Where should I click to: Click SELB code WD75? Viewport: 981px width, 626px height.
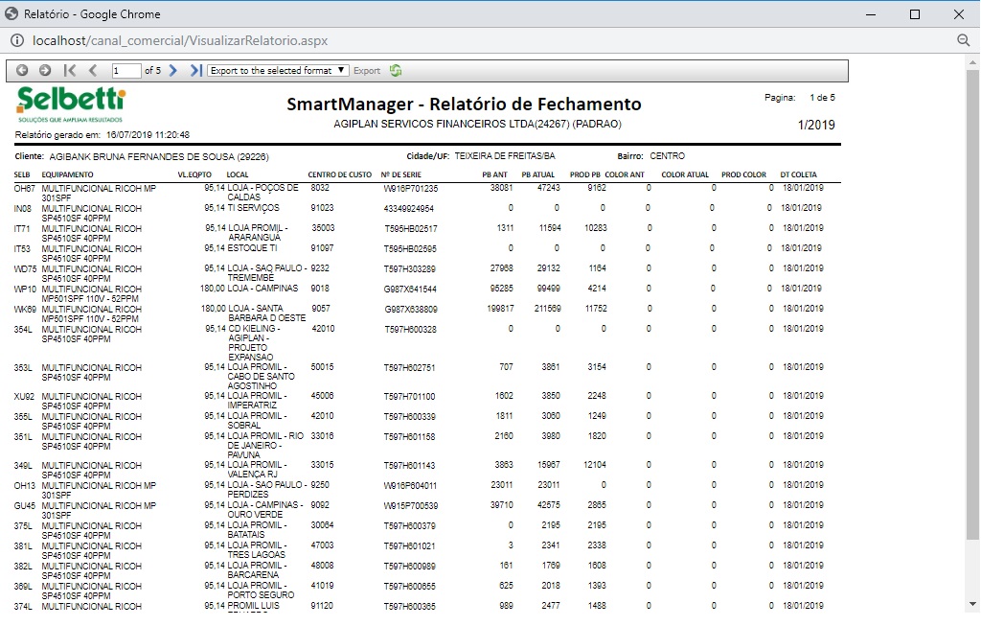pyautogui.click(x=25, y=268)
